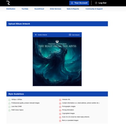Click the RGB Colour Space guideline text
The height and width of the screenshot is (126, 126).
coord(17,110)
